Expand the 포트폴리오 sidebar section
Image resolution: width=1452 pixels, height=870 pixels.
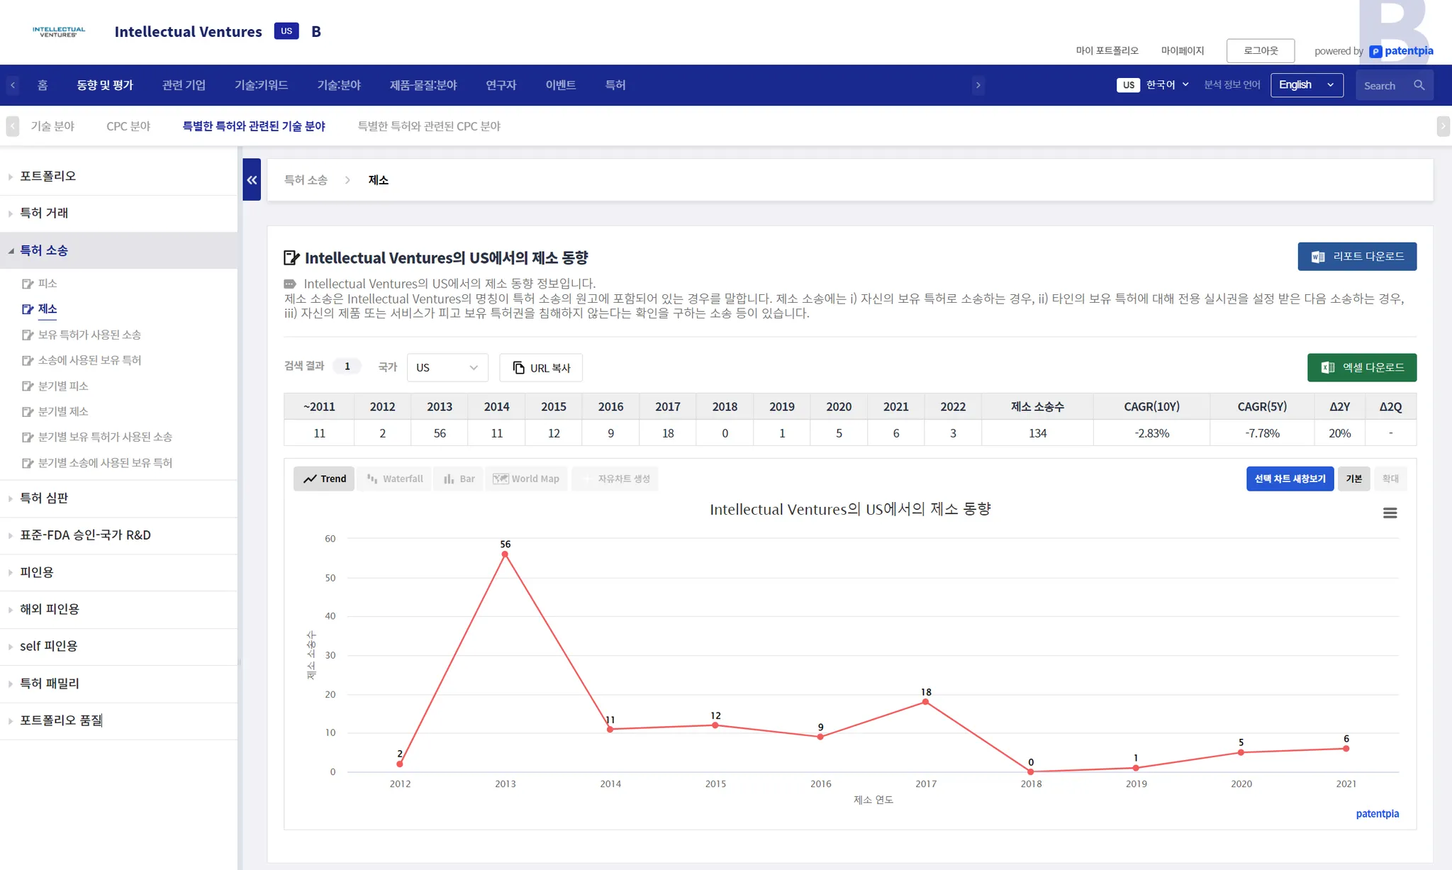(48, 176)
